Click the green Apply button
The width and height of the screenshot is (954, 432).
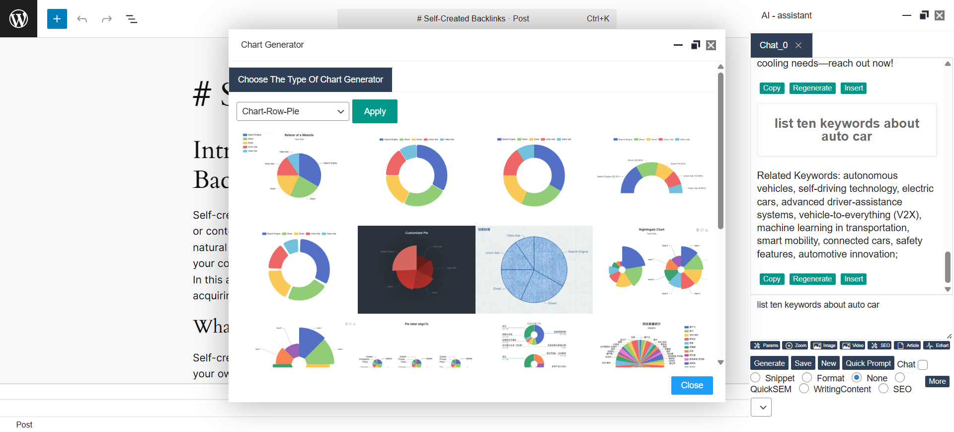click(375, 111)
